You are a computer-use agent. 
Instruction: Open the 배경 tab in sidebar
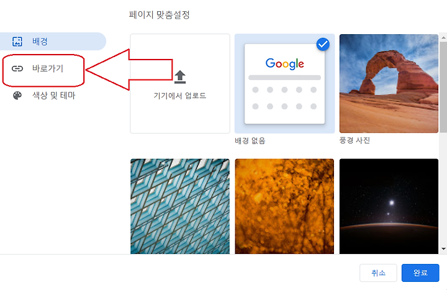53,42
